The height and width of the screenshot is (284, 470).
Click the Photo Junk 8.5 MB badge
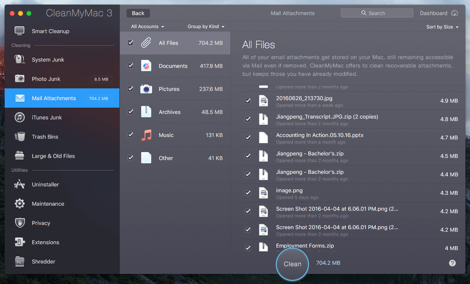(x=101, y=79)
